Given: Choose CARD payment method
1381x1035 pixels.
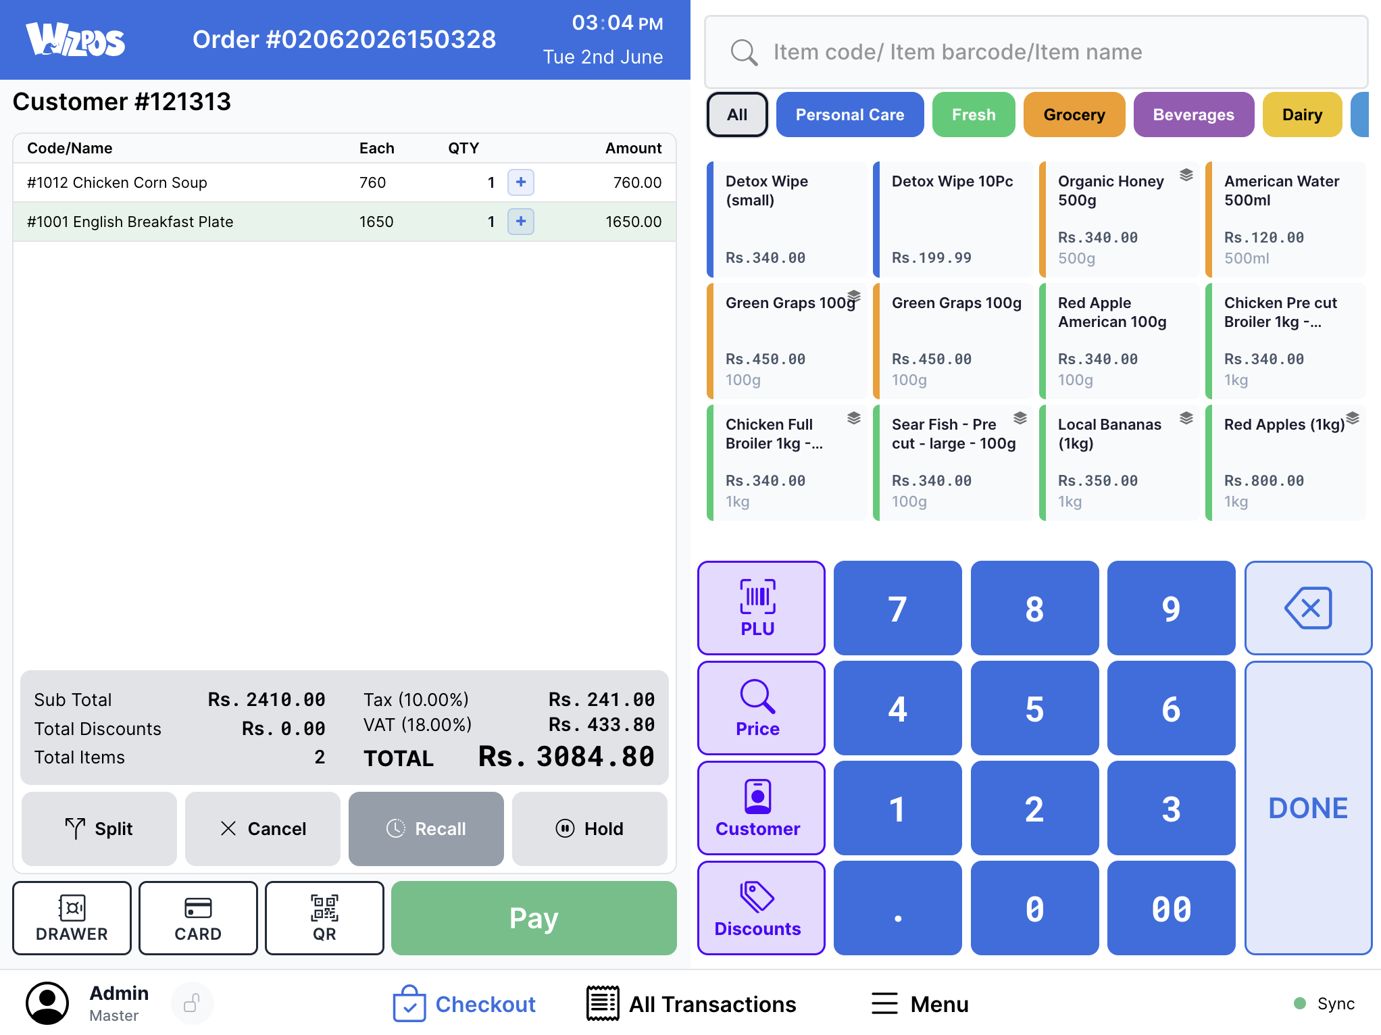Looking at the screenshot, I should (x=198, y=917).
